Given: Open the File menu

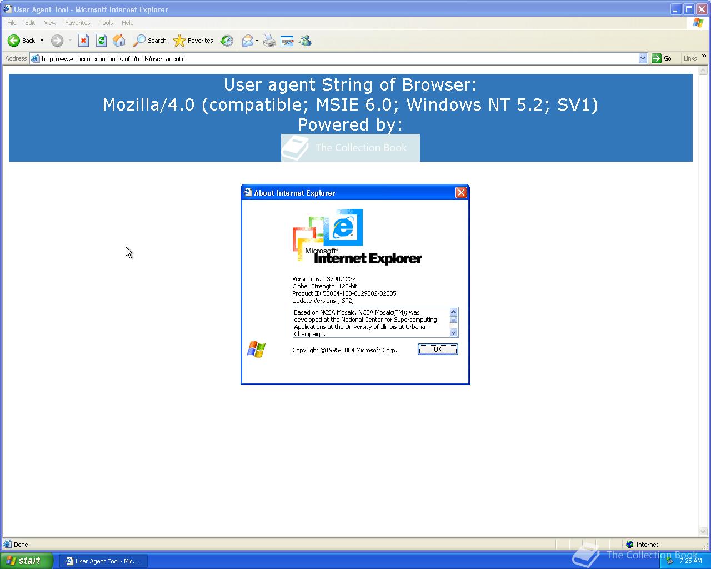Looking at the screenshot, I should coord(12,23).
